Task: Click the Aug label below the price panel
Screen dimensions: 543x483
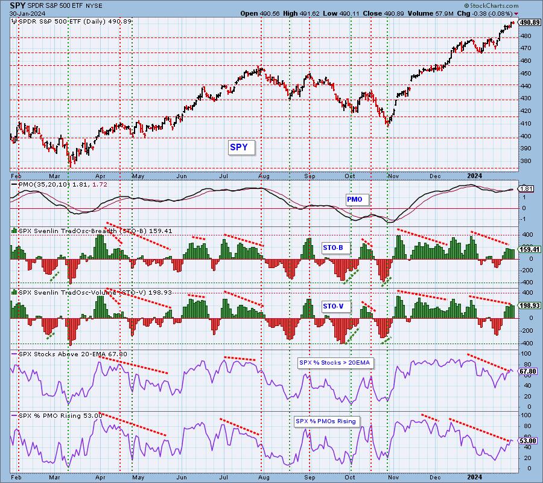Action: 264,176
